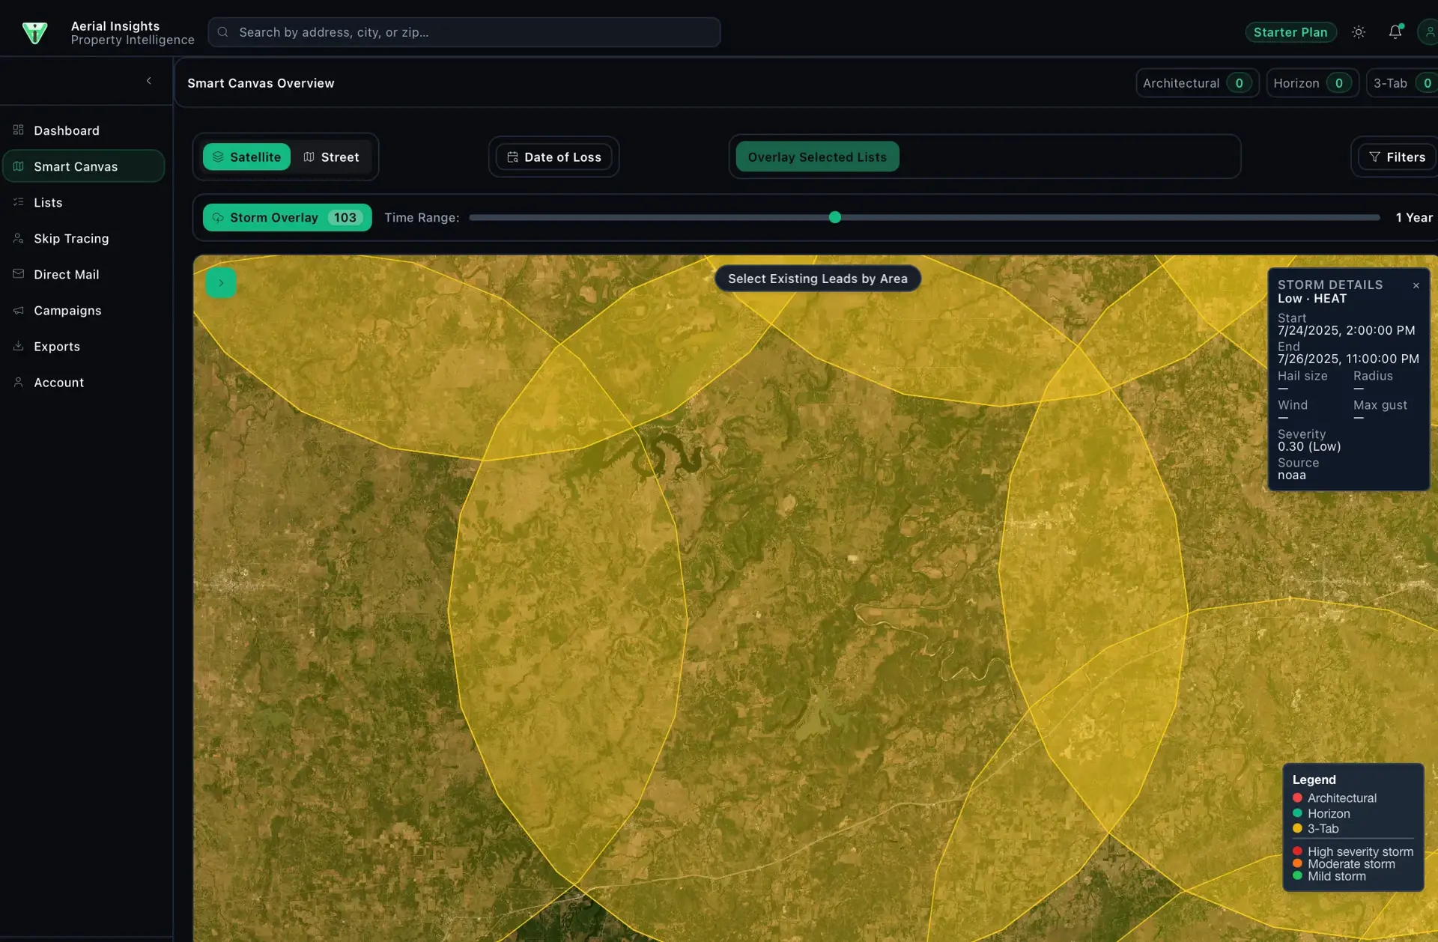Click the Architectural count chip
1438x942 pixels.
click(x=1197, y=83)
